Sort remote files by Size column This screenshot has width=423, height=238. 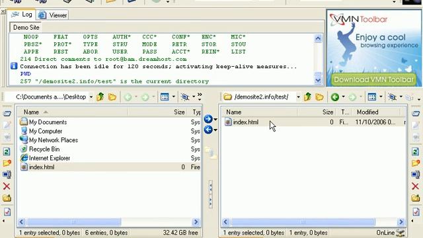317,112
